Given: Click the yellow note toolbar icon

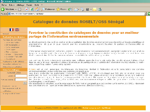Looking at the screenshot, I should click(94, 9).
